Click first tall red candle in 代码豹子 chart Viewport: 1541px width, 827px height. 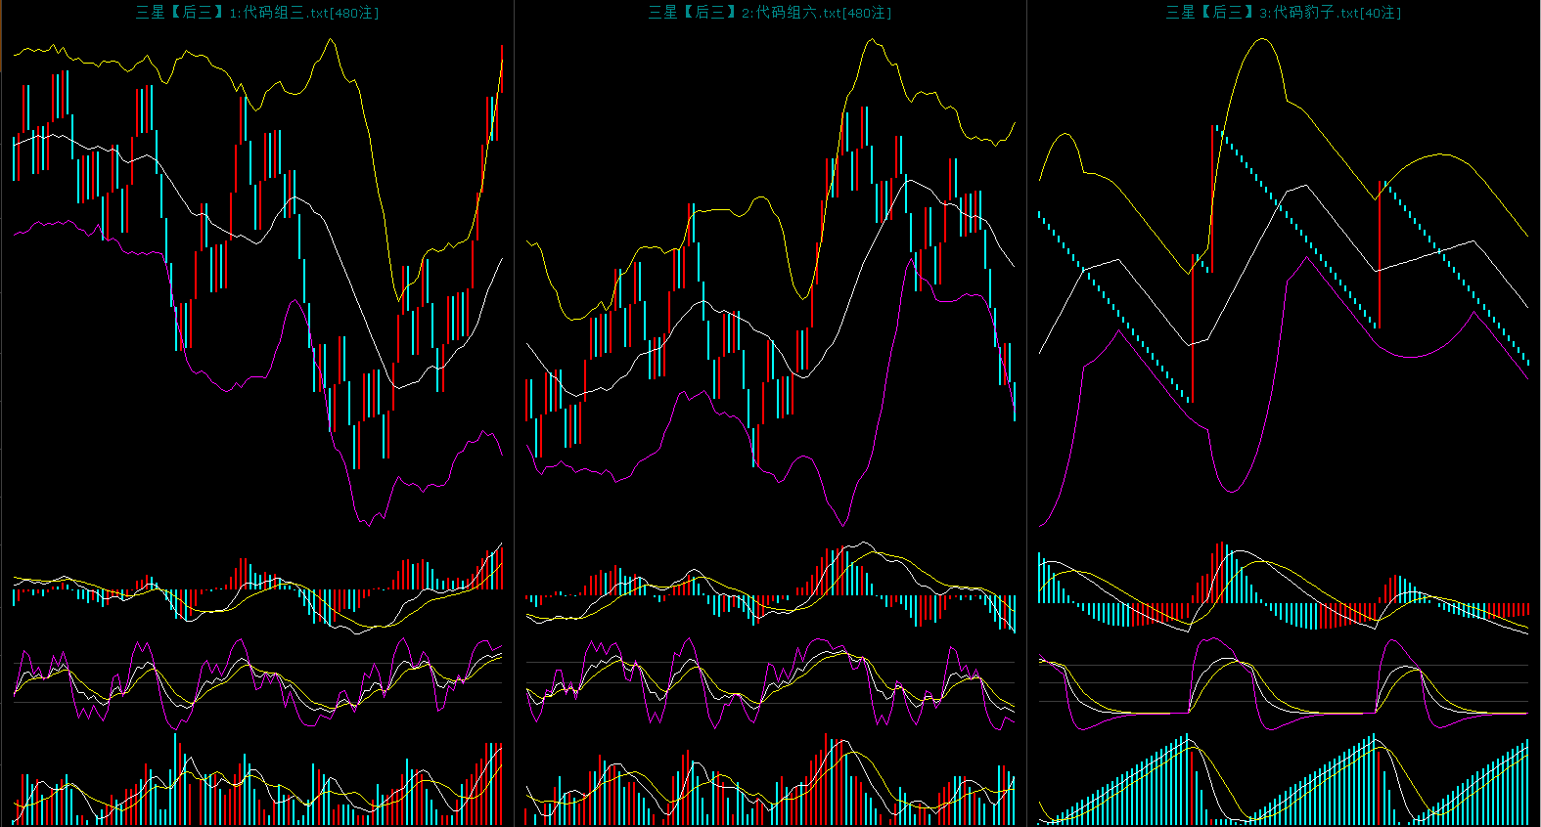click(1193, 327)
